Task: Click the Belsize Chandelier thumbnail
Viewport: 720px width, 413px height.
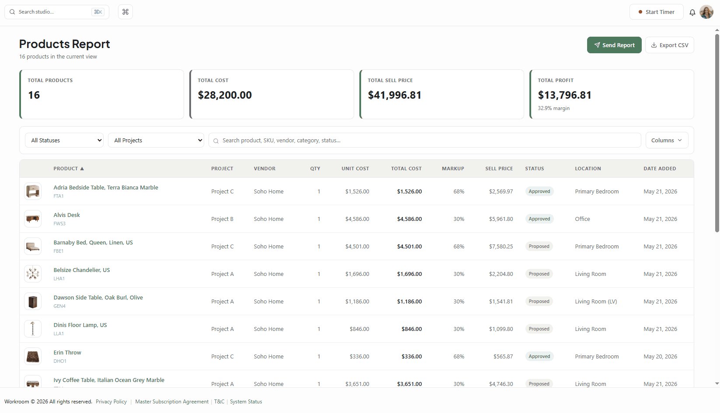Action: click(33, 274)
